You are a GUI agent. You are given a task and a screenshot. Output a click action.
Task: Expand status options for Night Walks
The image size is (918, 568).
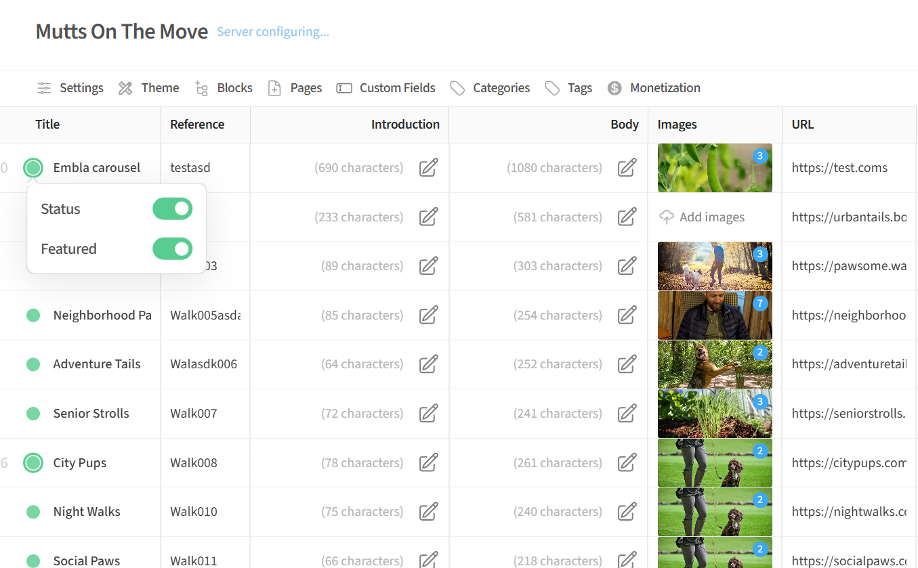point(33,512)
